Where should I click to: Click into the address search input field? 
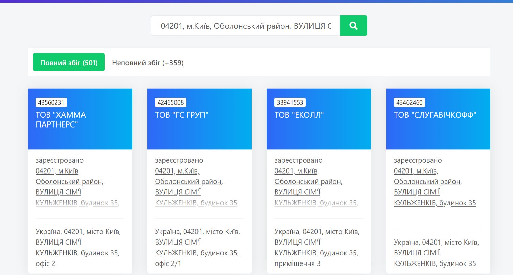point(245,26)
